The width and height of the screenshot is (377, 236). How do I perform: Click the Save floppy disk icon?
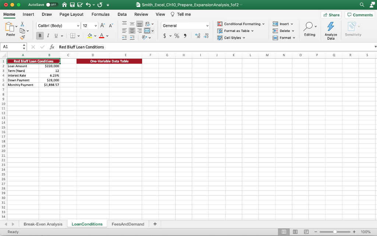[72, 4]
